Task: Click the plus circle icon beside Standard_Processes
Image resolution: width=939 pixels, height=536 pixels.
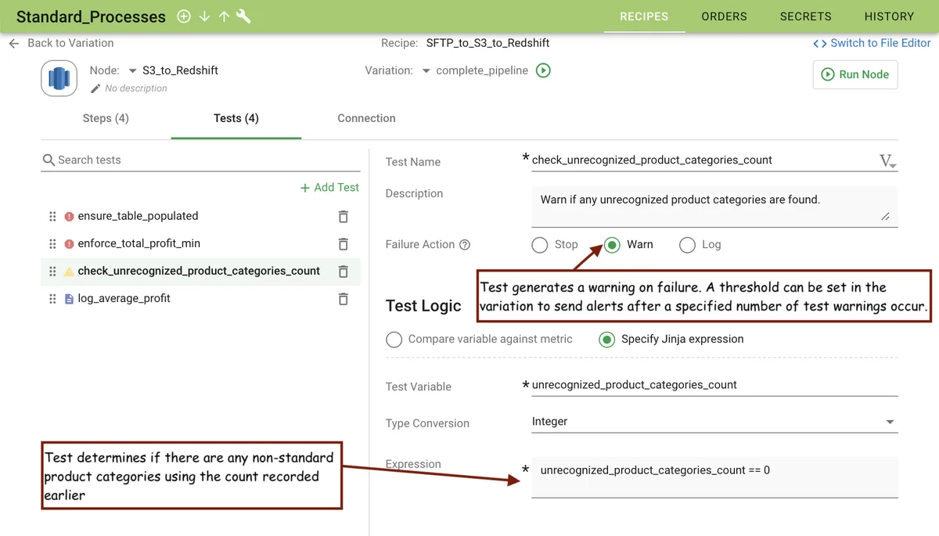Action: click(184, 16)
